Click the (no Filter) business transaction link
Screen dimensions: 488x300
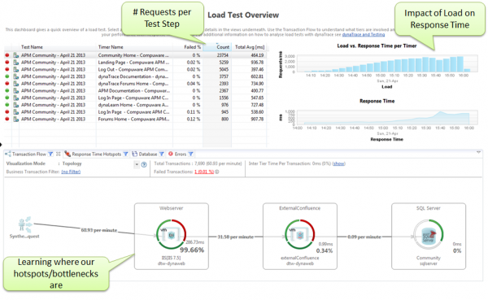pyautogui.click(x=71, y=172)
